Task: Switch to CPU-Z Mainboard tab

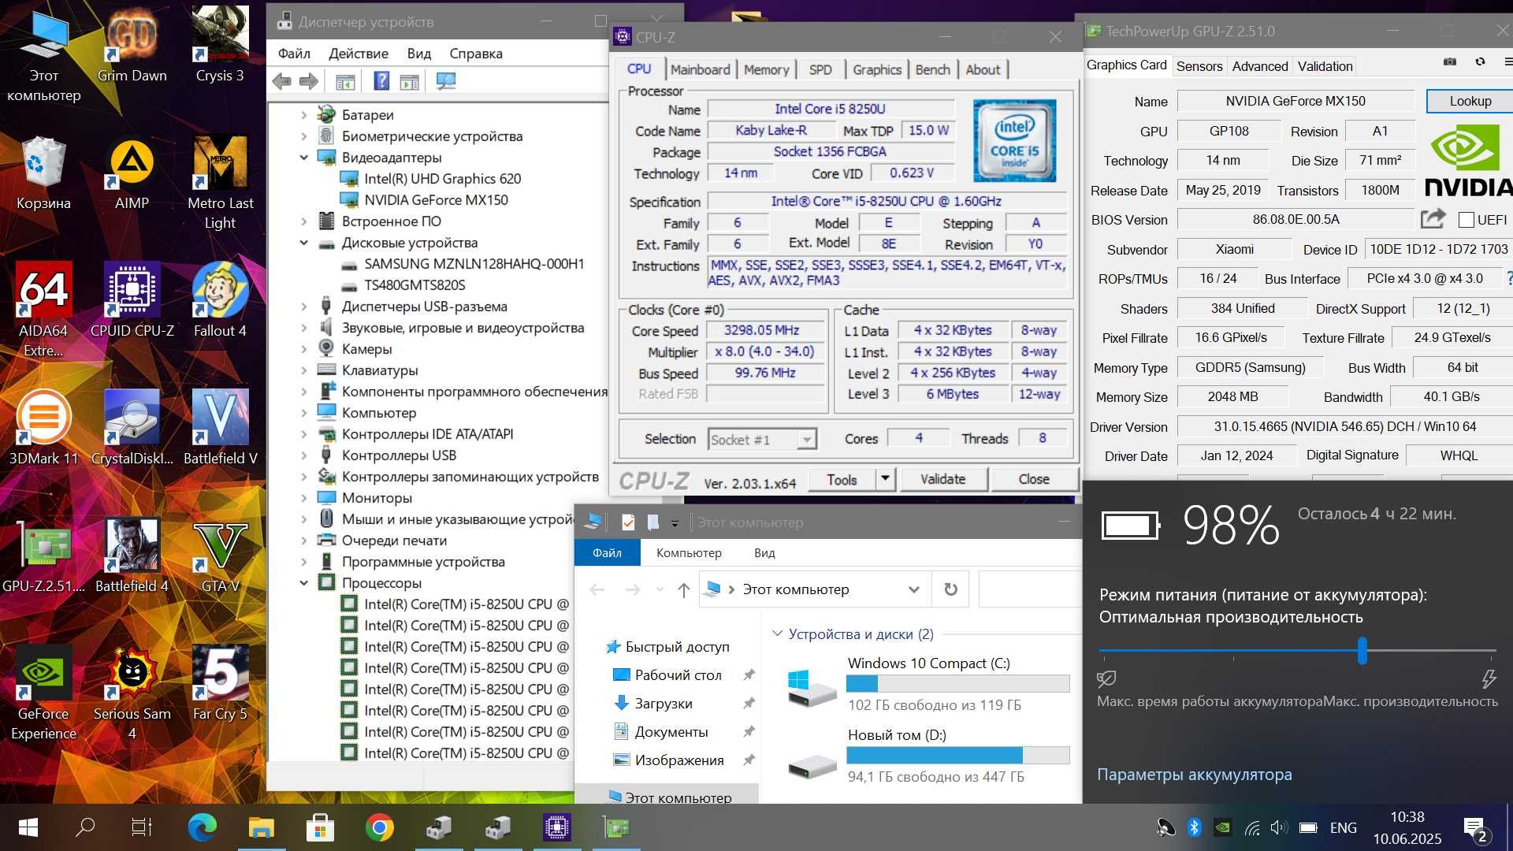Action: (x=701, y=69)
